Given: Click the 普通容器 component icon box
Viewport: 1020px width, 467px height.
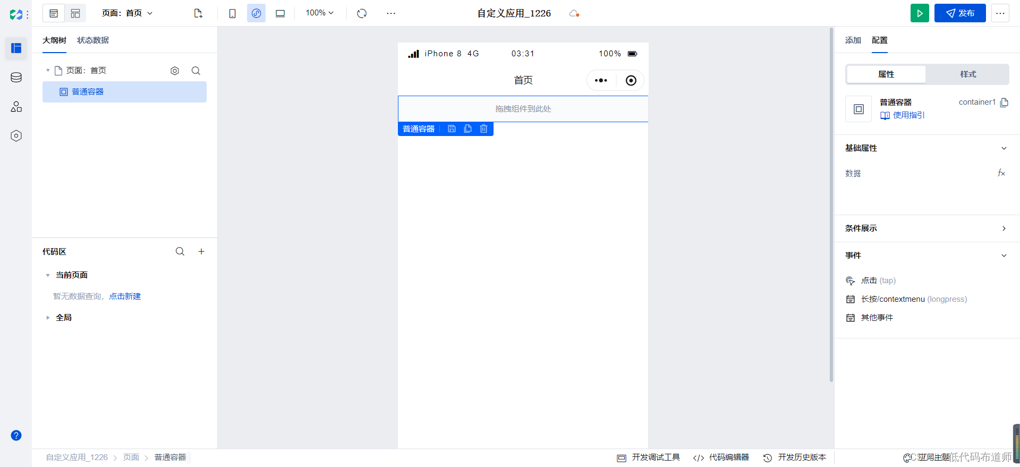Looking at the screenshot, I should [858, 109].
